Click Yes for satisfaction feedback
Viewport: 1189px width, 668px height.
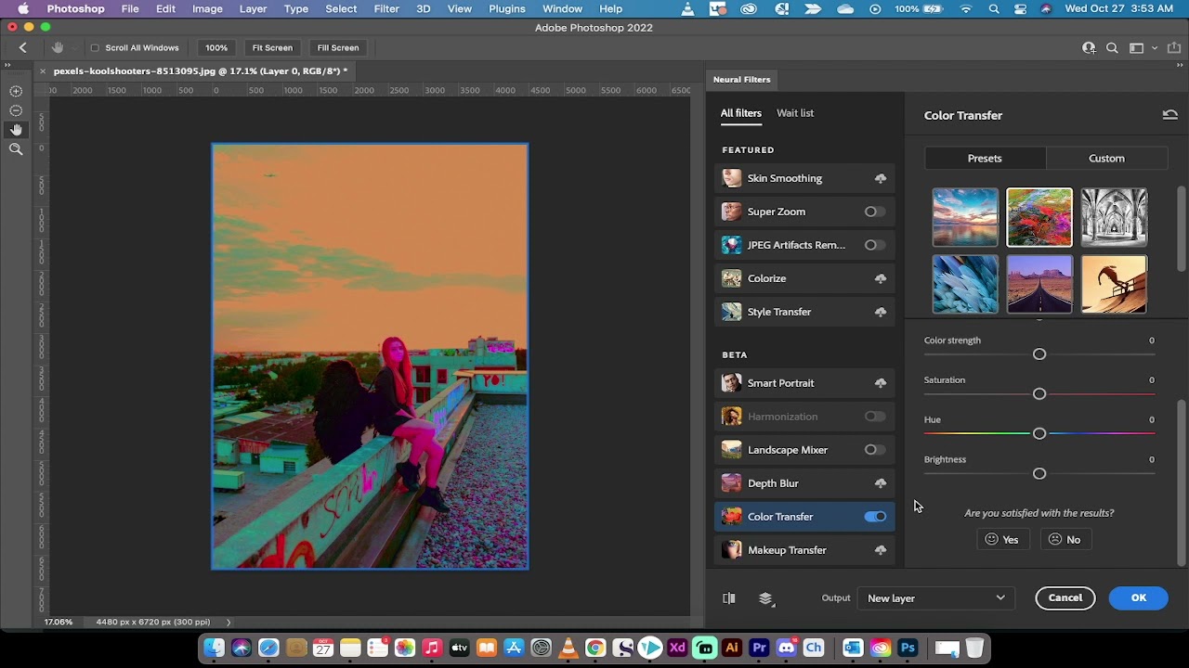1002,540
